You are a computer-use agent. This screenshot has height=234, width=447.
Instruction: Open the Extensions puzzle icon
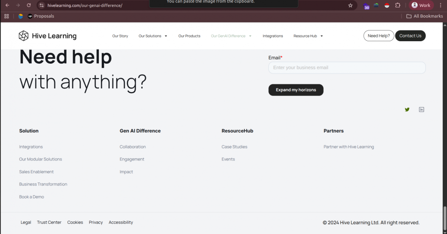pos(398,6)
